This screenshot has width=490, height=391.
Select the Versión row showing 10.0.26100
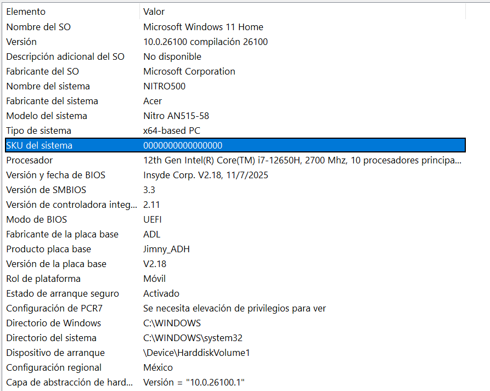(235, 42)
